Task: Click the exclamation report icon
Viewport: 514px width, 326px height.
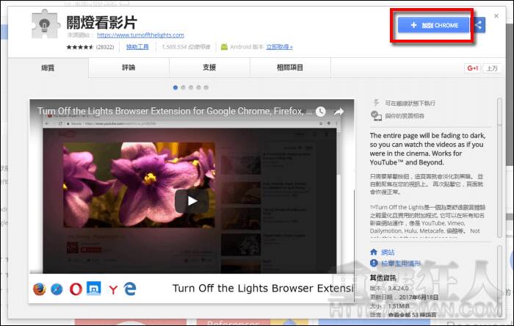Action: [374, 263]
